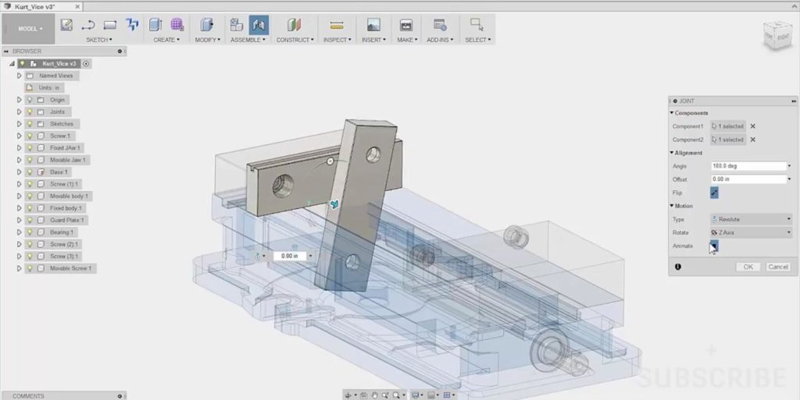Expand the Sketches tree node
The width and height of the screenshot is (800, 400).
pyautogui.click(x=20, y=124)
